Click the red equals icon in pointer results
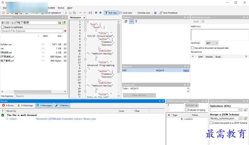The image size is (249, 145). pos(169,115)
